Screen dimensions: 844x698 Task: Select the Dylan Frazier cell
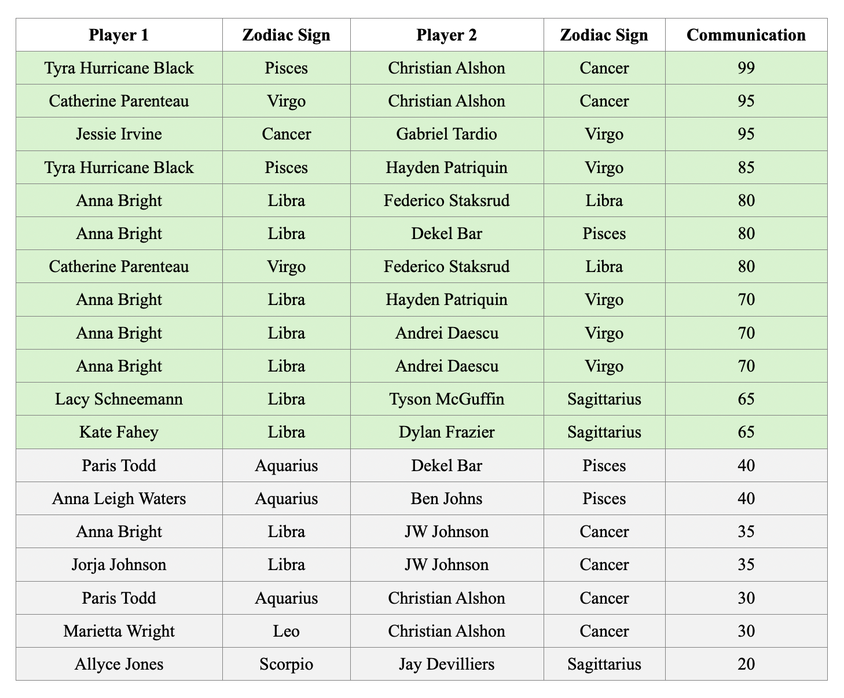446,432
